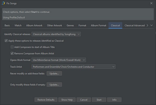Enable Add Composers to start of Album Title
Image resolution: width=156 pixels, height=105 pixels.
click(x=12, y=47)
